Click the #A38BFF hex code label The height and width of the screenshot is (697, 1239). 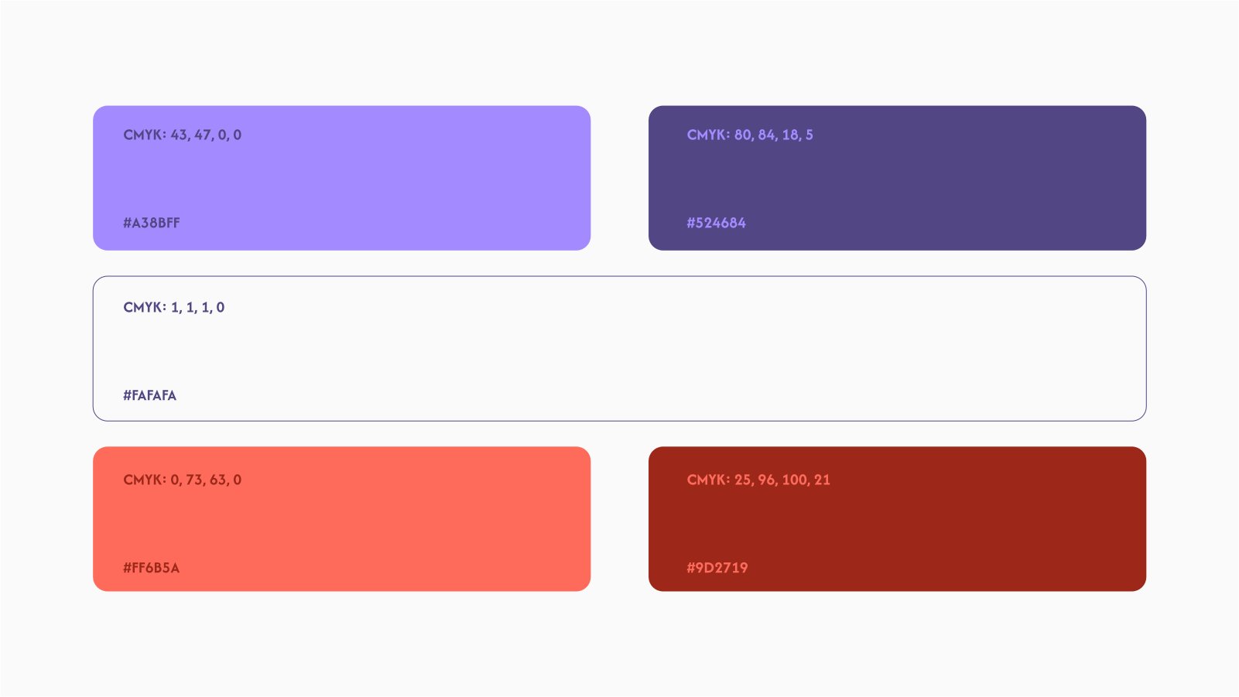[x=152, y=223]
